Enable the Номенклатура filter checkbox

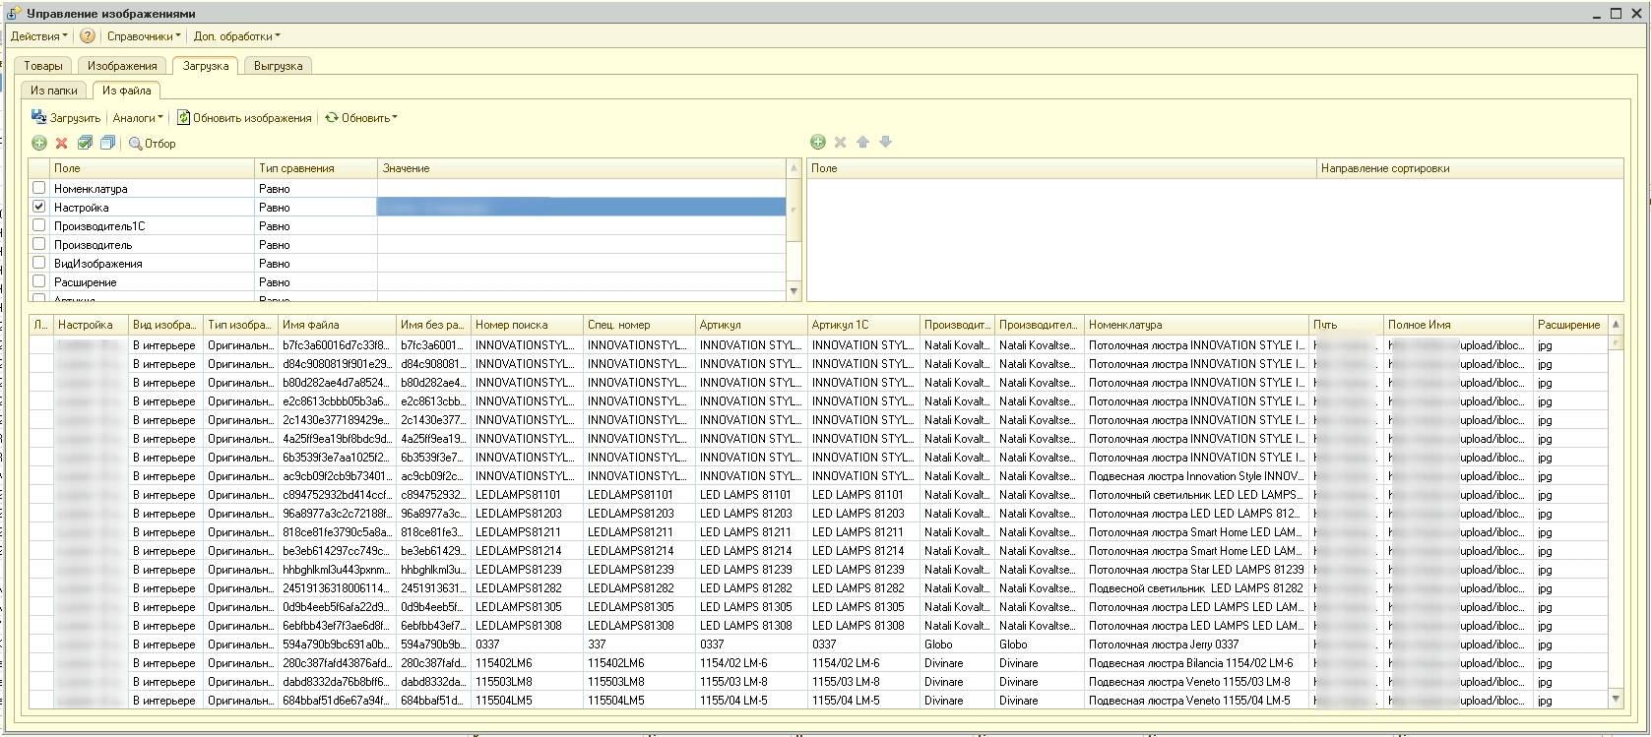point(39,188)
